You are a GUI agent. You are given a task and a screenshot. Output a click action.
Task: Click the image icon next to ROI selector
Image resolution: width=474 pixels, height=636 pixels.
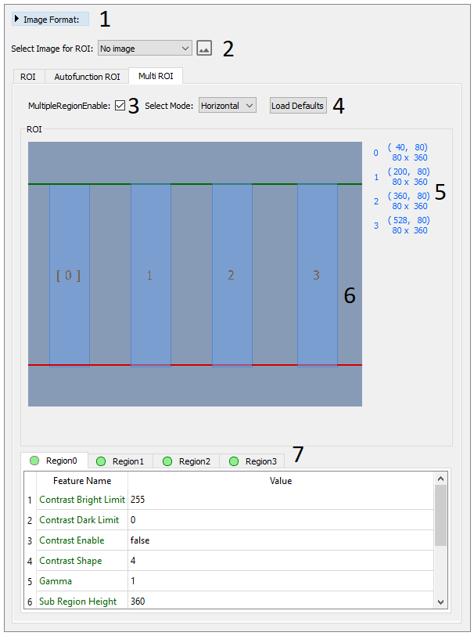(x=204, y=49)
